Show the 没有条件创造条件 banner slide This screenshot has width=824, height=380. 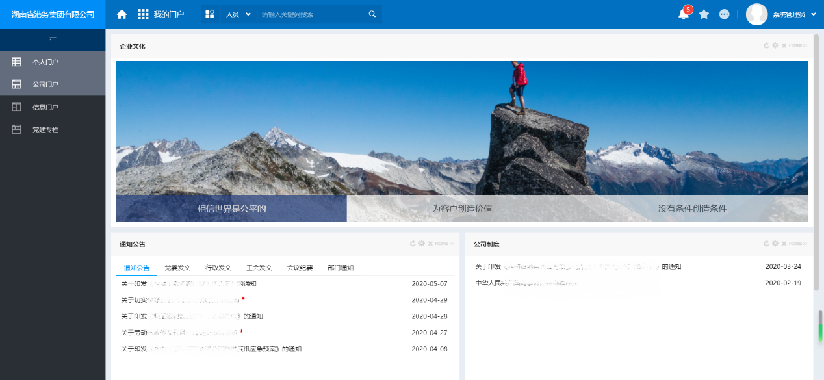coord(693,209)
